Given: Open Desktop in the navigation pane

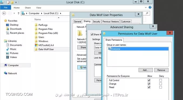Looking at the screenshot, I should pyautogui.click(x=14, y=25).
